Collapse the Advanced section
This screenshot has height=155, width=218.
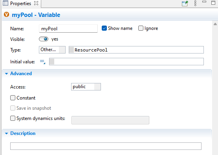[x=6, y=74]
